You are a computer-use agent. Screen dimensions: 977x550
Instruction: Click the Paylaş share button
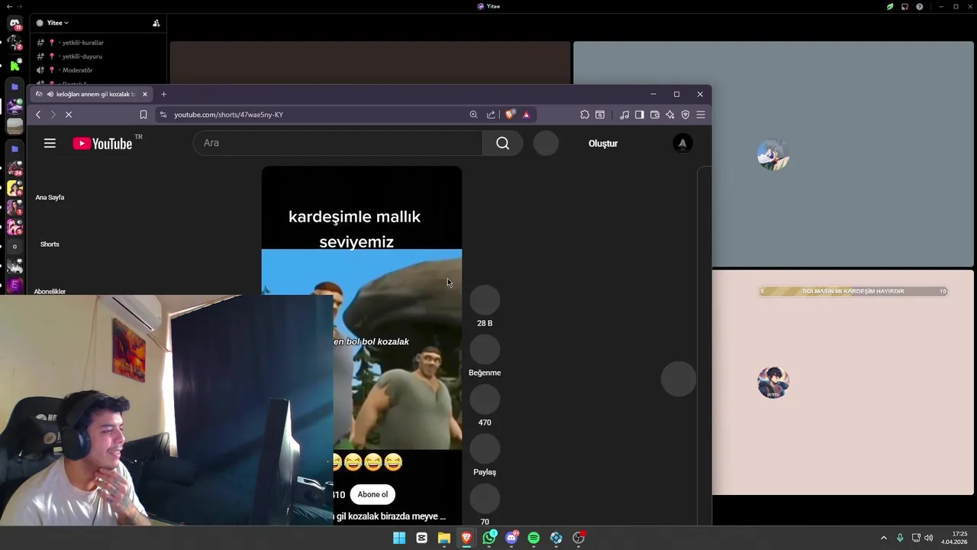(x=485, y=449)
